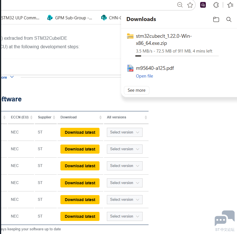Expand the 'ore' read more chevron
Screen dimensions: 237x234
(12, 77)
